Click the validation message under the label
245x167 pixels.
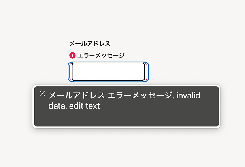(101, 56)
